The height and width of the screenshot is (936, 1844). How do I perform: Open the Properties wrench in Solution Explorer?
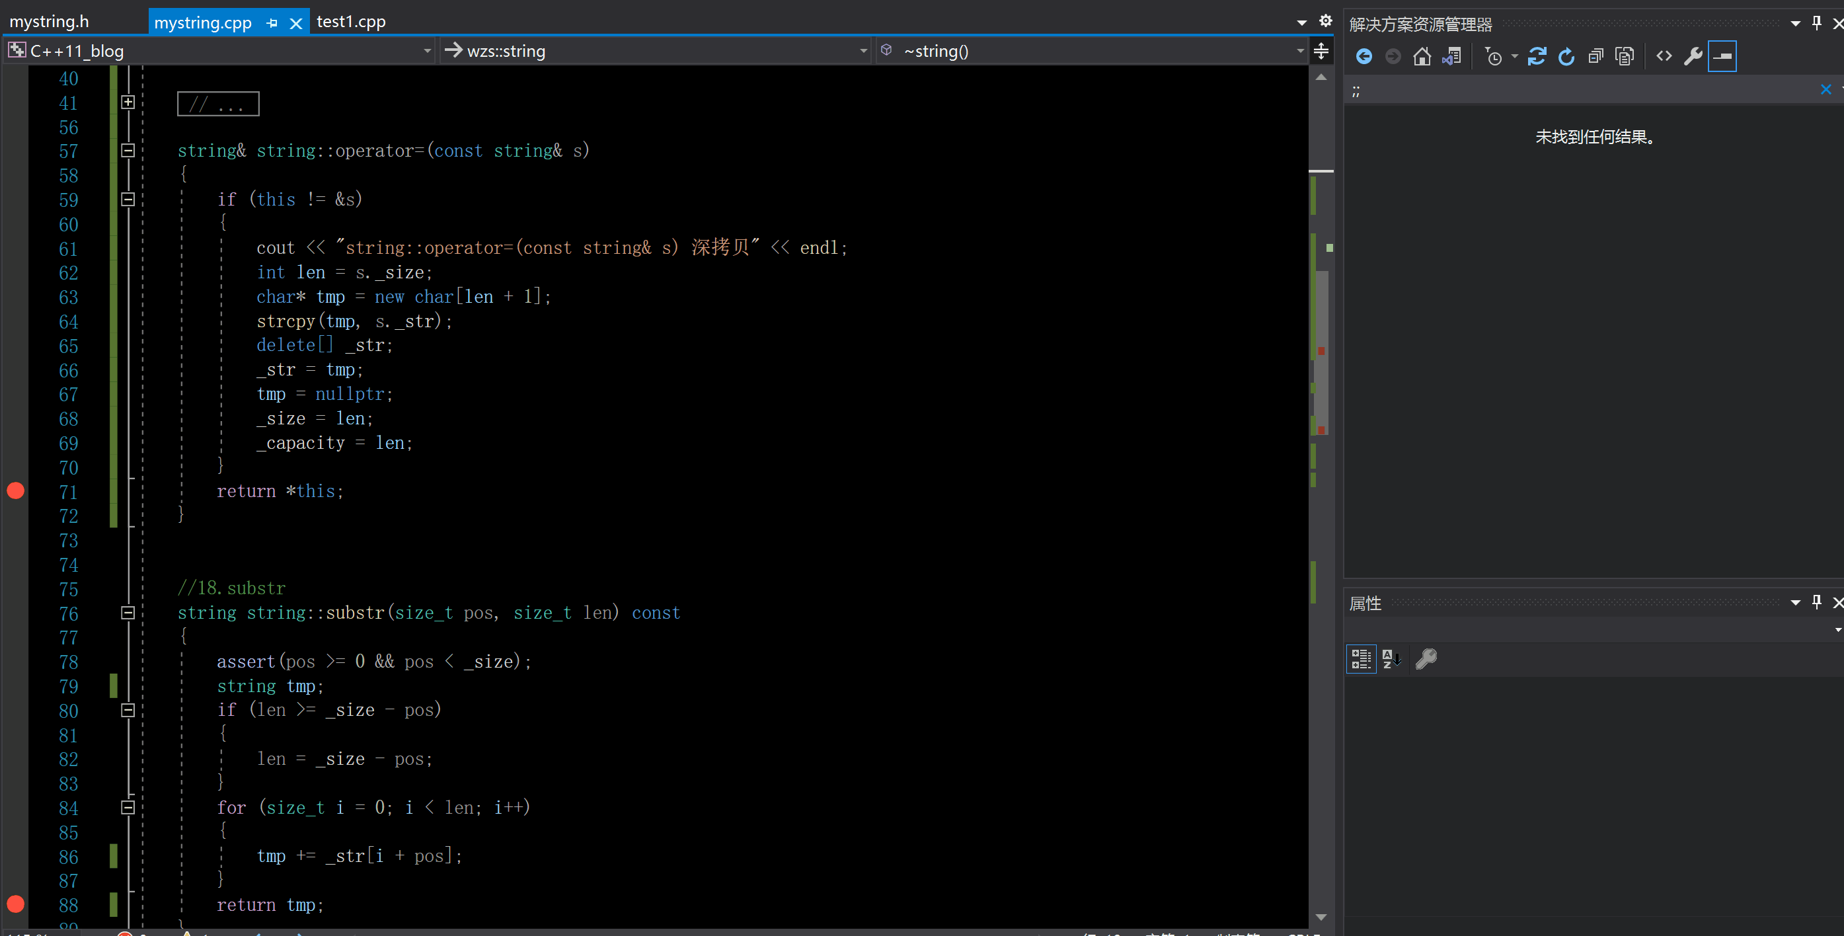(x=1692, y=57)
